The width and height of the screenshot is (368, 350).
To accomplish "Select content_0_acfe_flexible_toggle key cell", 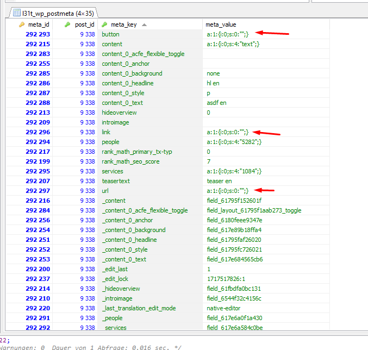I will [x=150, y=54].
